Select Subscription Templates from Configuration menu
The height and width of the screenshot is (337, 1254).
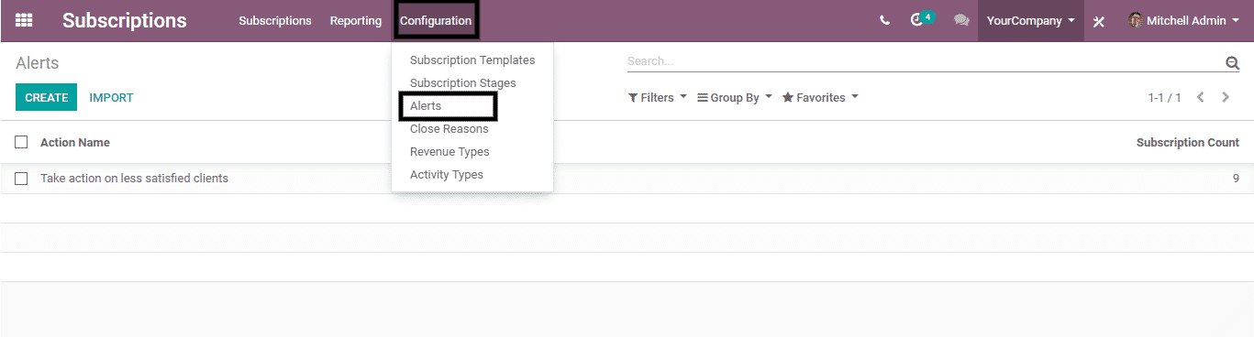point(472,60)
